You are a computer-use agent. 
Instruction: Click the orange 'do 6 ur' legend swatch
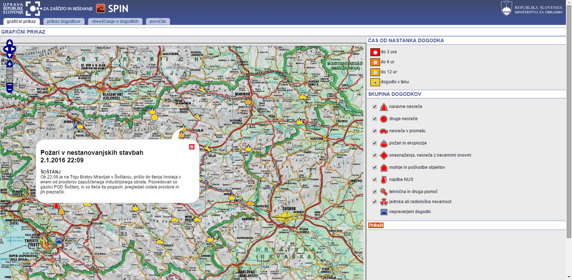(375, 62)
